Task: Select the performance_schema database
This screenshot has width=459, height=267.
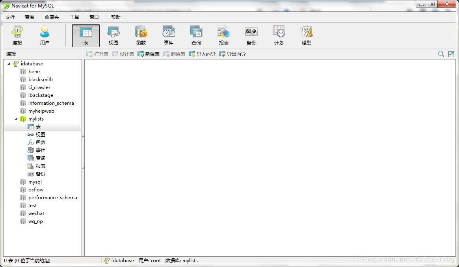Action: (53, 198)
